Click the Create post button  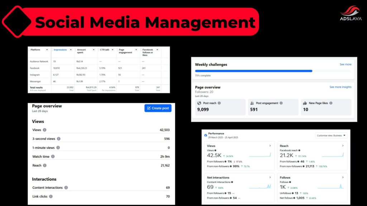click(x=158, y=108)
